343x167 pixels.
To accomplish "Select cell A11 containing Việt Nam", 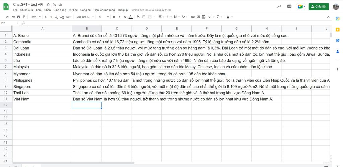I will click(42, 99).
